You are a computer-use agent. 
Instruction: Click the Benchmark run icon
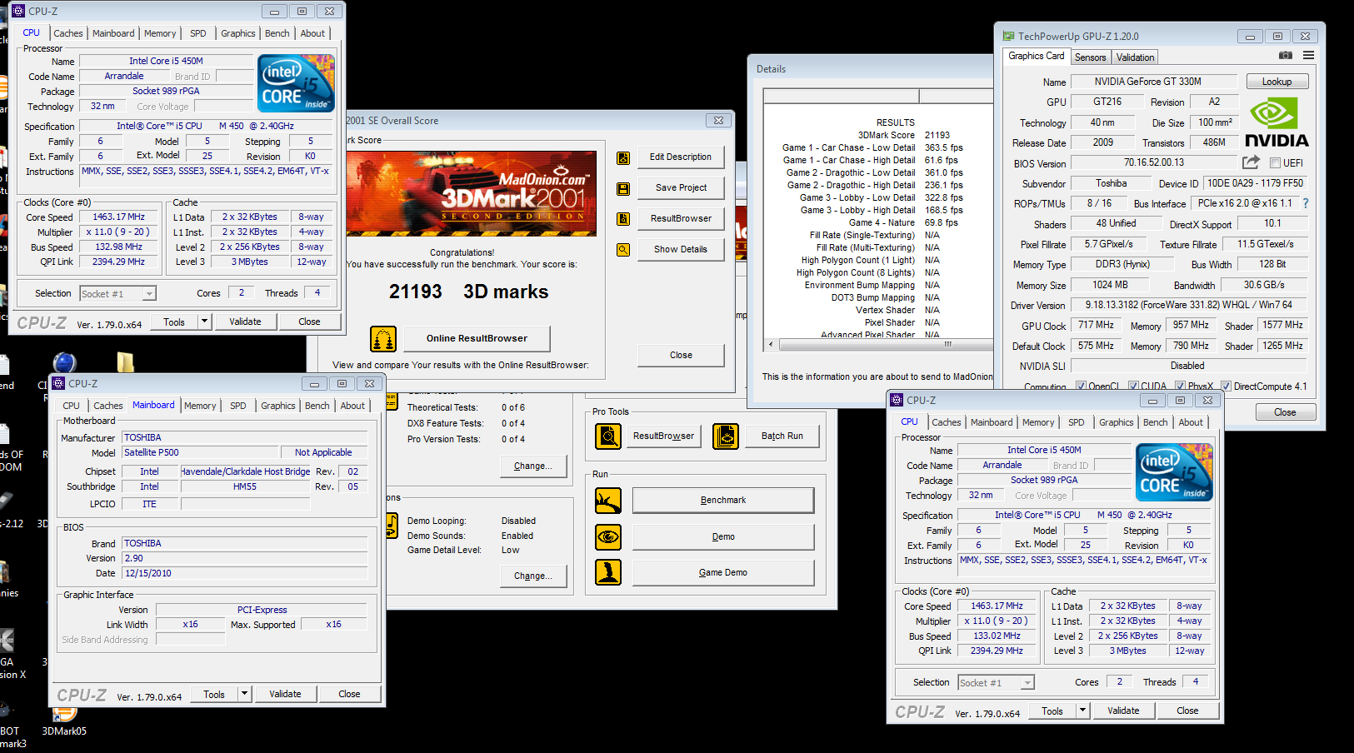tap(608, 501)
